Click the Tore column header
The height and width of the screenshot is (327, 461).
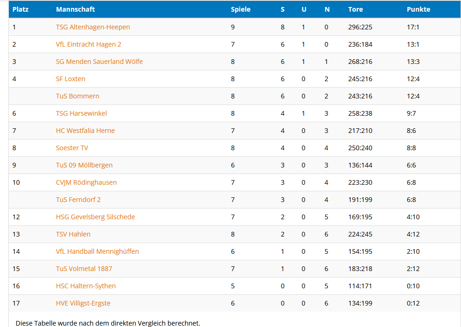tap(355, 9)
